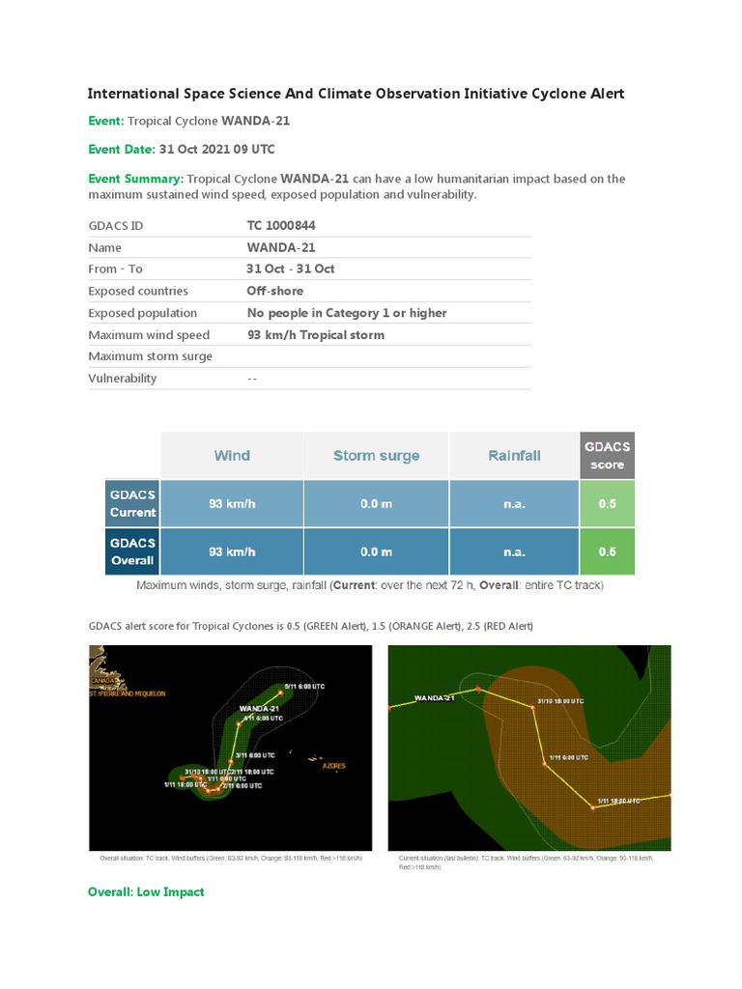Click the 'GDACS ID' row label
This screenshot has width=742, height=989.
coord(116,226)
